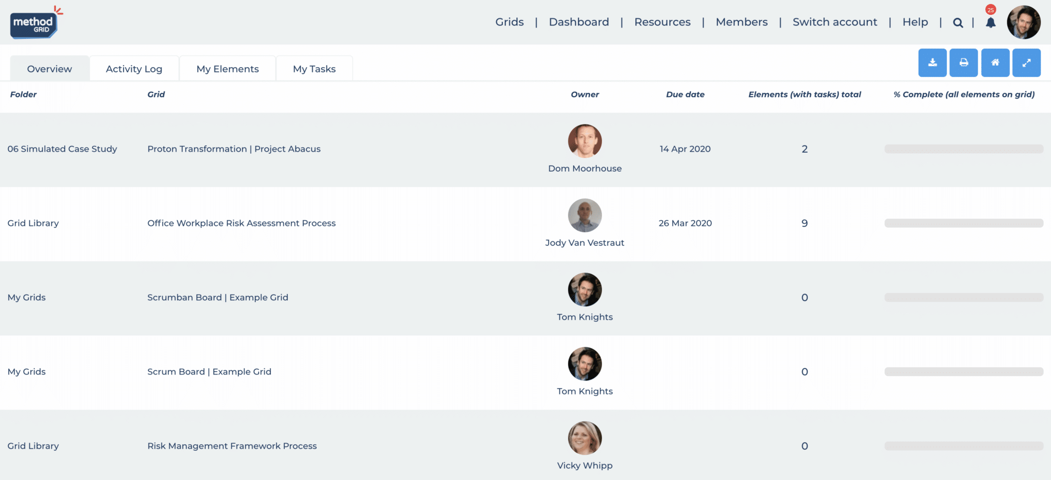
Task: Open the notifications bell icon
Action: click(x=990, y=23)
